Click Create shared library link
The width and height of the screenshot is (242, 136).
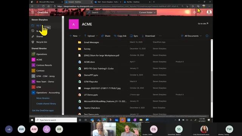(46, 104)
